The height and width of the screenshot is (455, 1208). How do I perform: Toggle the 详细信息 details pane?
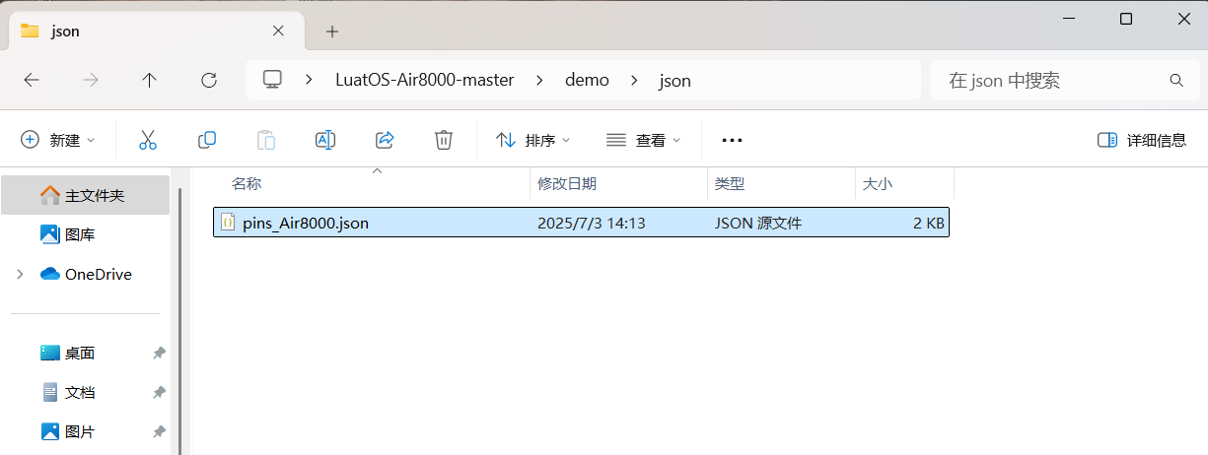[x=1142, y=140]
